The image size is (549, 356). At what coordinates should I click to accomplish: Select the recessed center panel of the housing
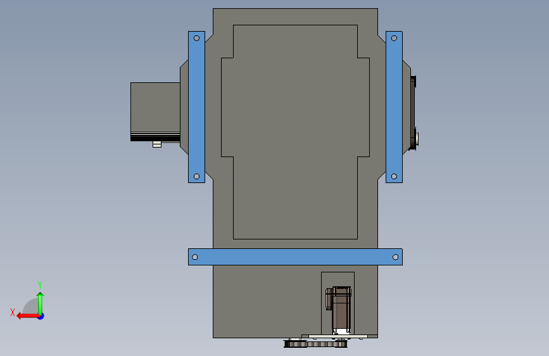pos(295,132)
